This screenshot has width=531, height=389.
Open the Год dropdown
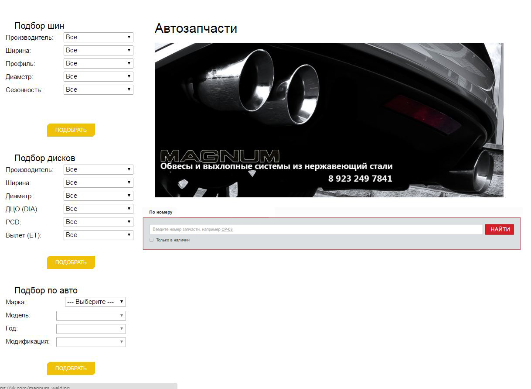tap(91, 329)
